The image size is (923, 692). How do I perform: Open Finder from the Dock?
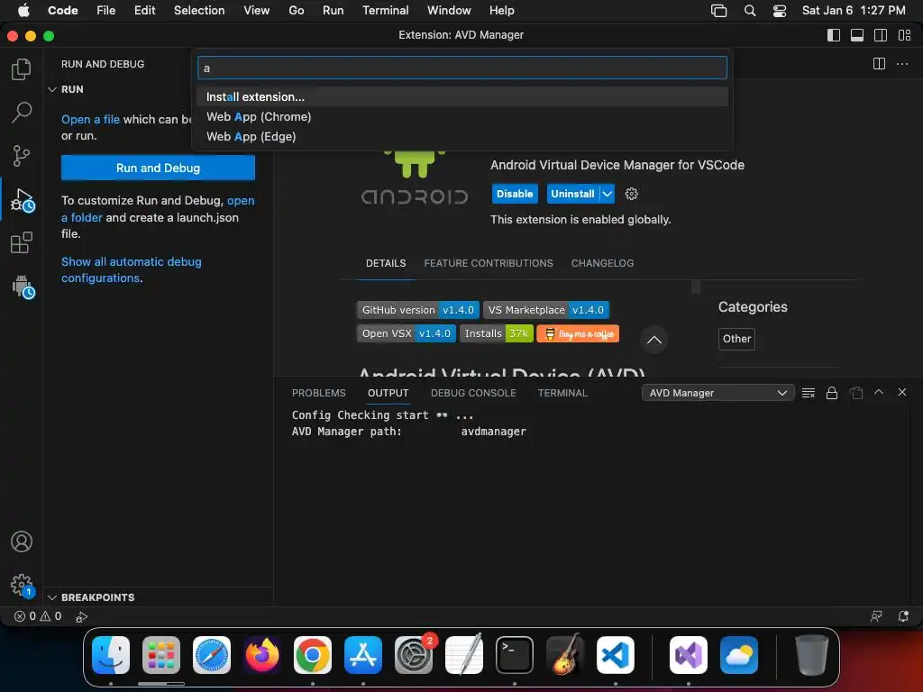pyautogui.click(x=111, y=655)
